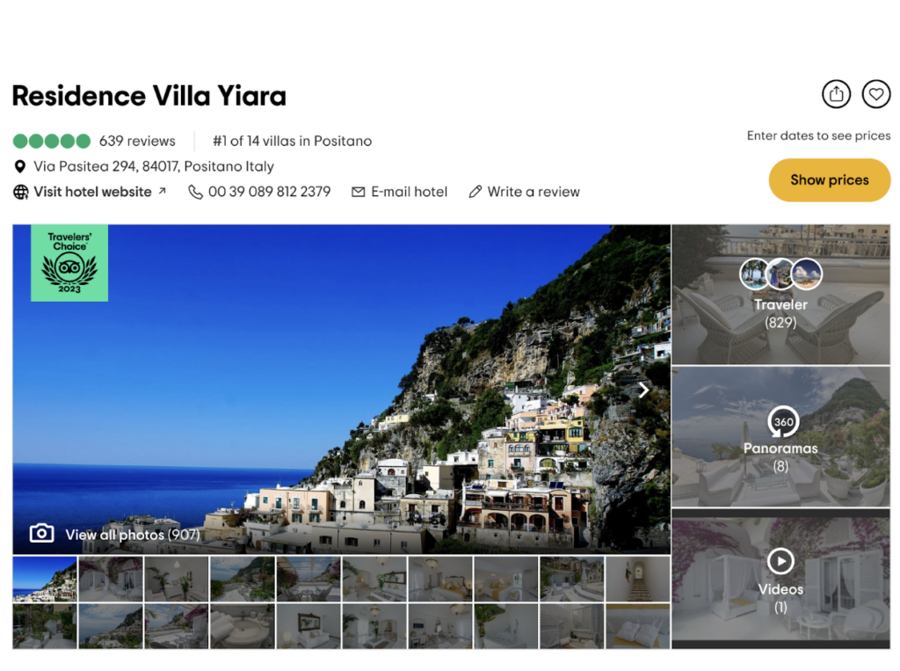Image resolution: width=900 pixels, height=671 pixels.
Task: Click the globe icon for hotel website
Action: (x=21, y=192)
